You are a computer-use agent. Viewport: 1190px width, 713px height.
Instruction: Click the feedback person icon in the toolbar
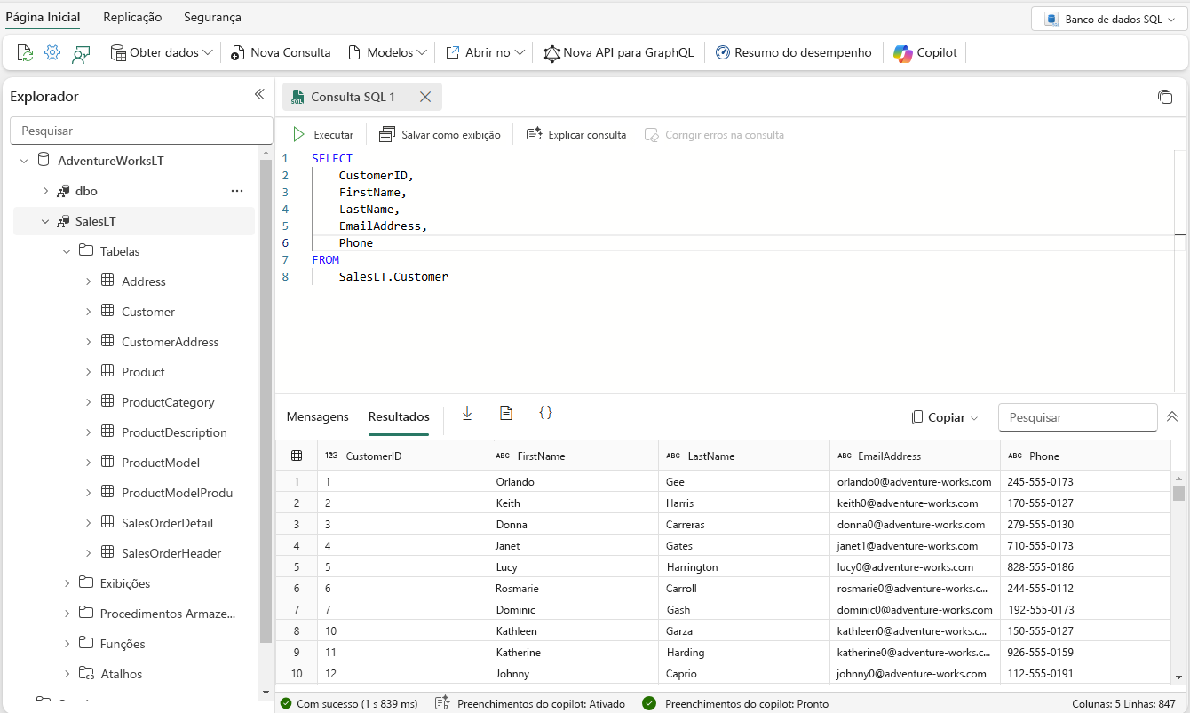click(x=81, y=53)
